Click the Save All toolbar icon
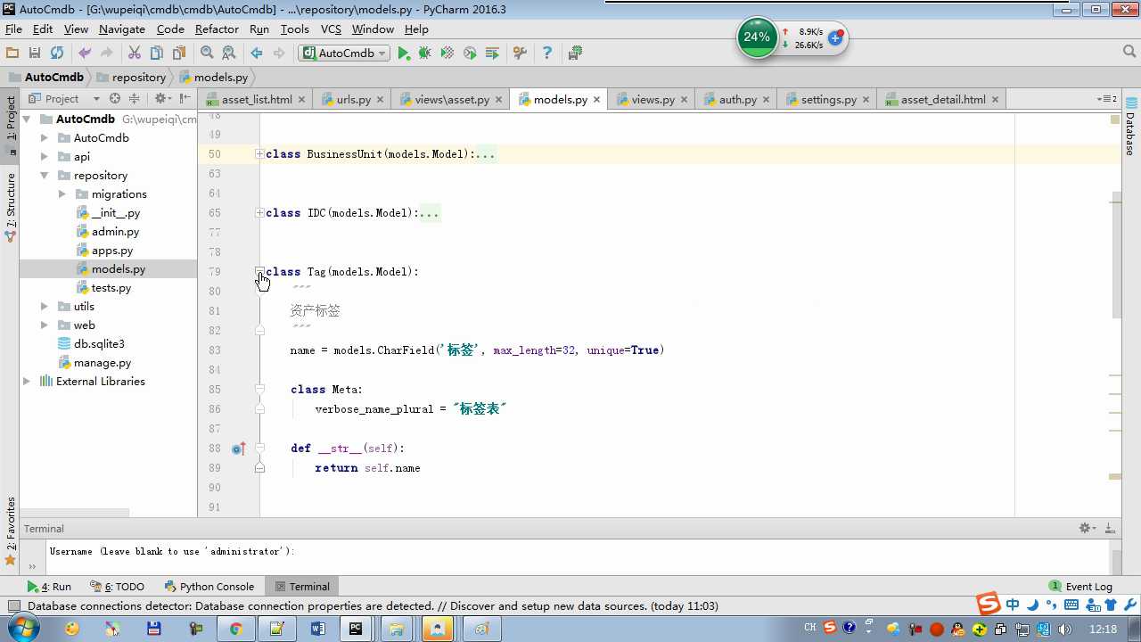Viewport: 1141px width, 642px height. tap(35, 53)
